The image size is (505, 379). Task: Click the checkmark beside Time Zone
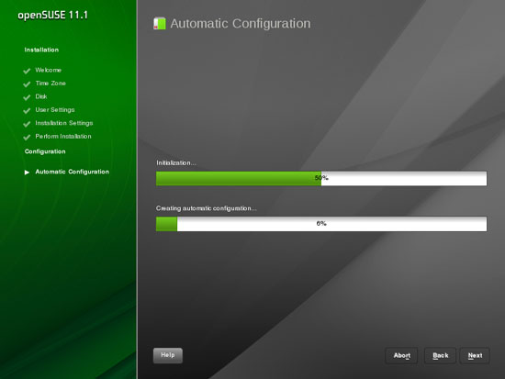27,84
